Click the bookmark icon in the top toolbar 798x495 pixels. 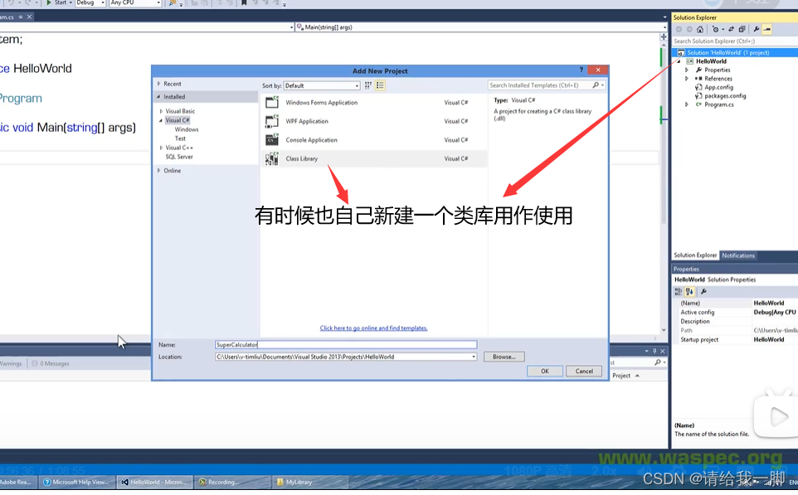[244, 2]
